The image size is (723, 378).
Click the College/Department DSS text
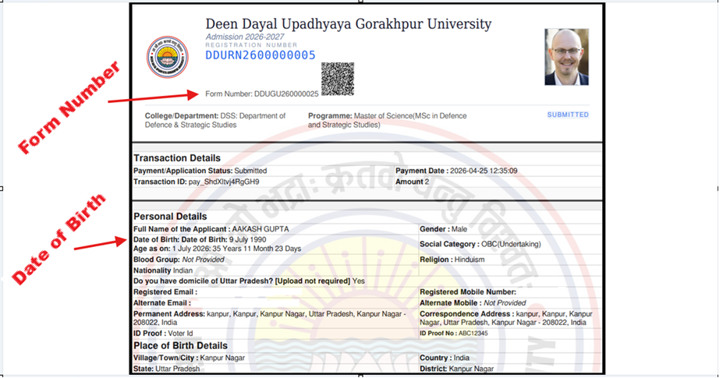[x=215, y=120]
